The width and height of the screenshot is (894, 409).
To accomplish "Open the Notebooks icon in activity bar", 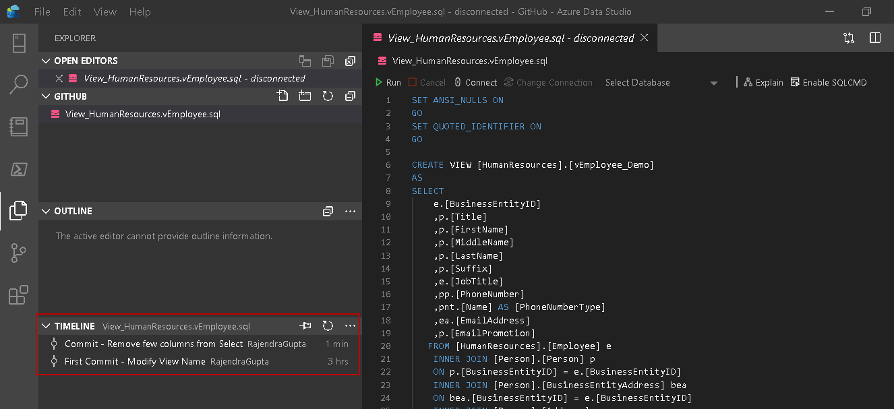I will pyautogui.click(x=19, y=126).
